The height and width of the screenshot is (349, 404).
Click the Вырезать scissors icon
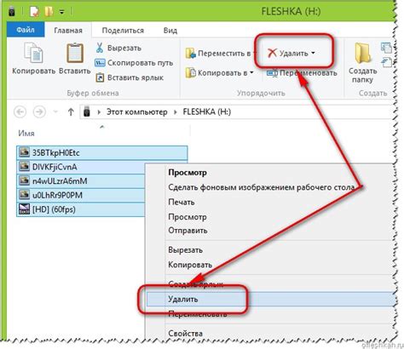click(x=100, y=48)
